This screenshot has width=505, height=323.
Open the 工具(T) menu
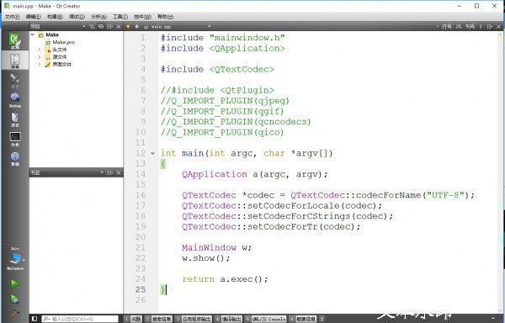click(120, 17)
